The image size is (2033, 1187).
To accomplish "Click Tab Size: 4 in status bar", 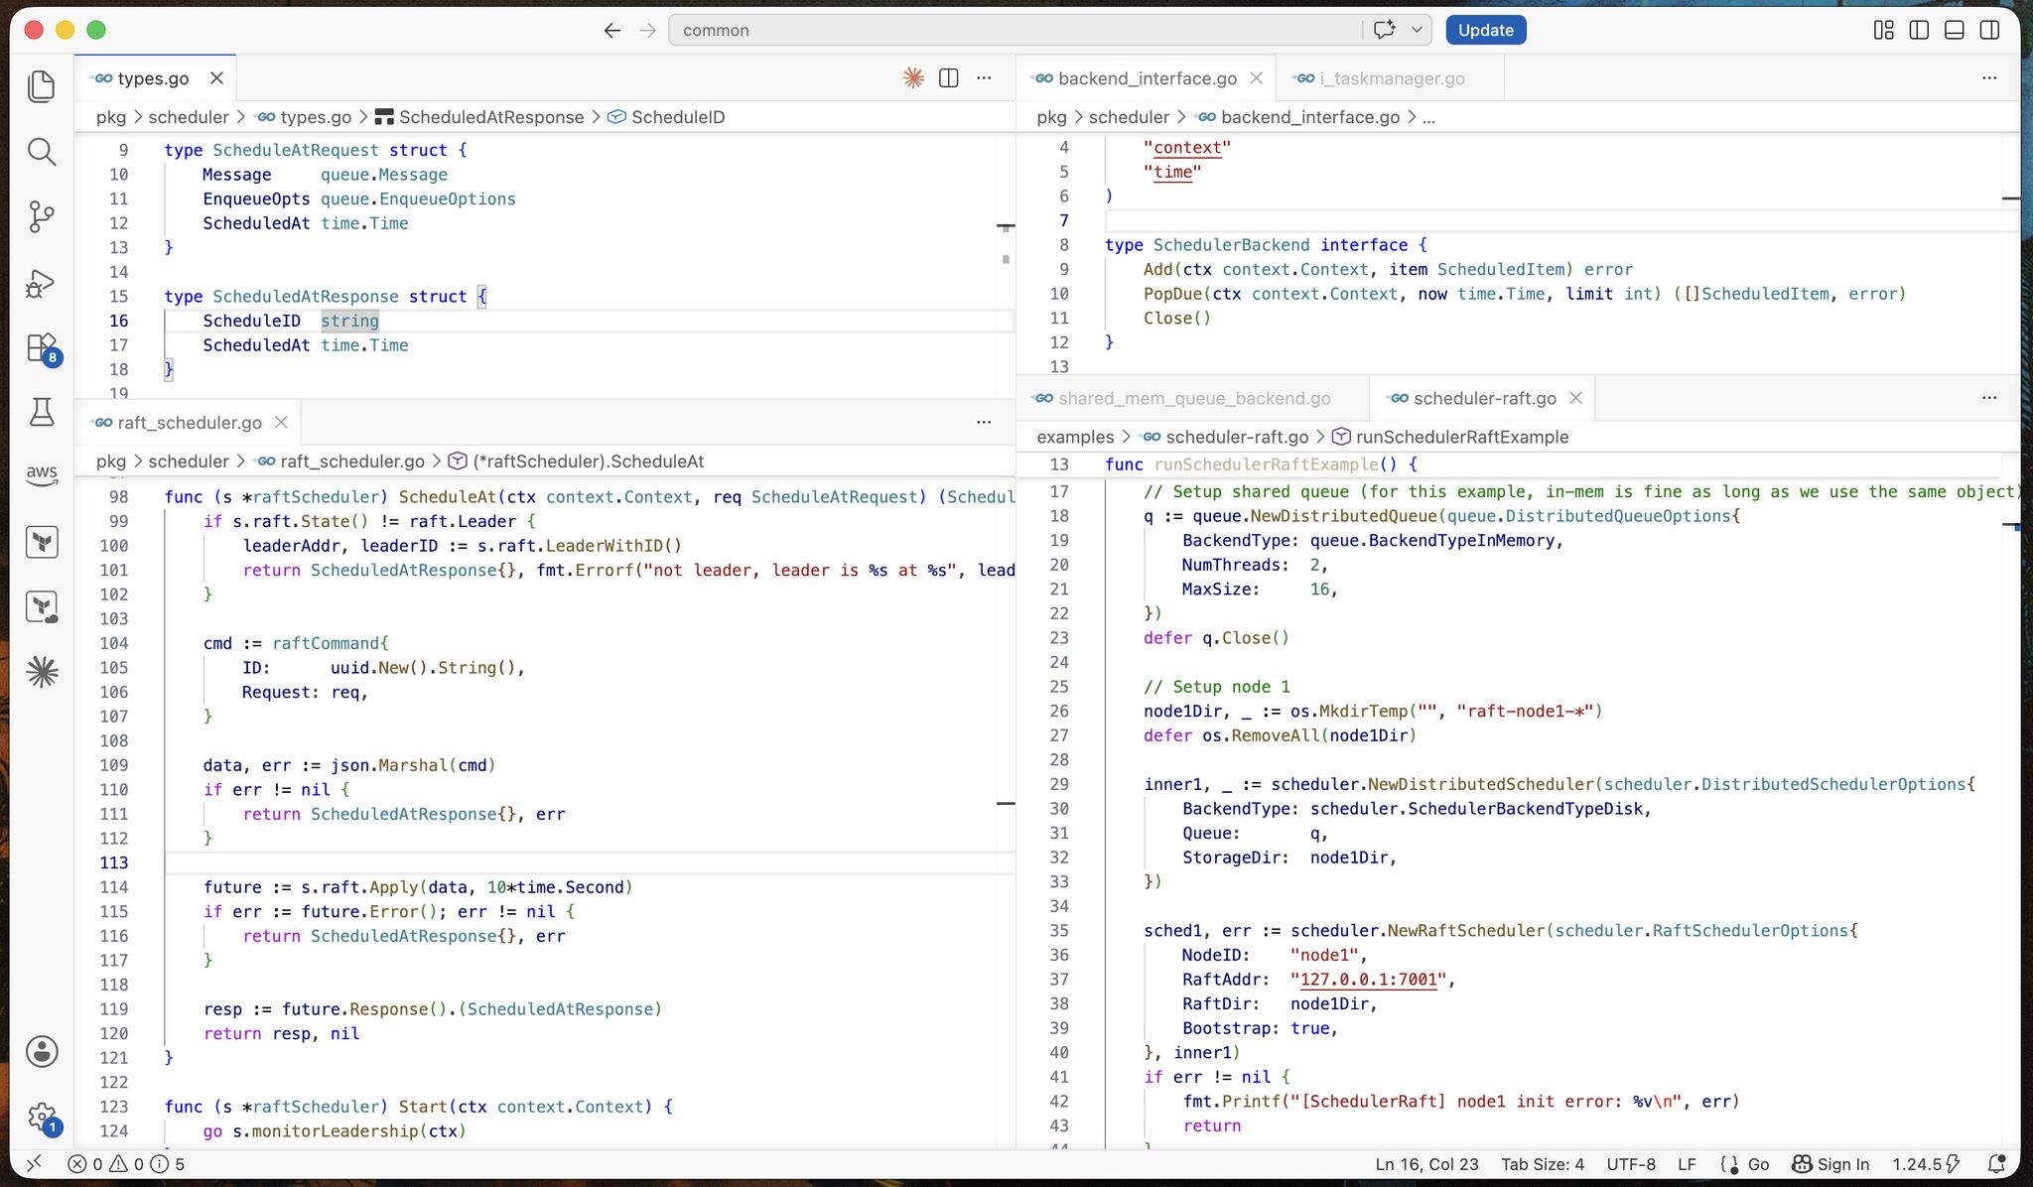I will tap(1543, 1164).
